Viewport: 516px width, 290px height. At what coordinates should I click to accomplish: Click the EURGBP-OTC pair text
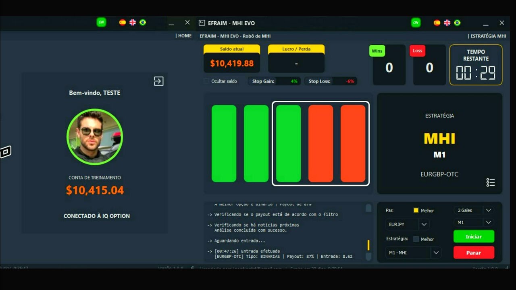pyautogui.click(x=439, y=174)
